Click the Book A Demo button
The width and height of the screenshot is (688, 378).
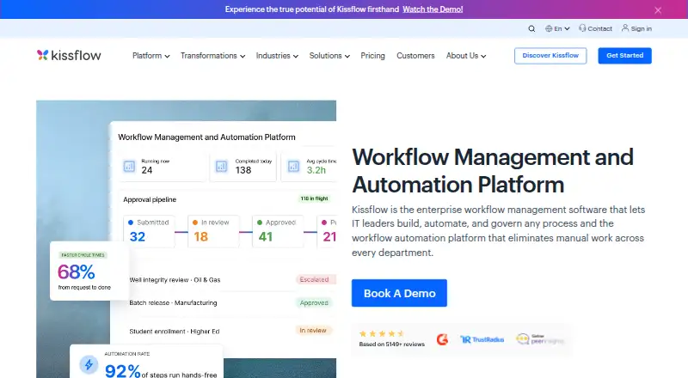(399, 293)
